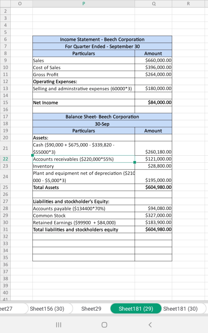Select the Assets: cell

click(84, 138)
